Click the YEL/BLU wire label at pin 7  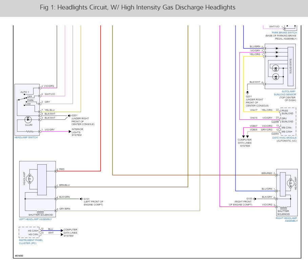(x=49, y=110)
